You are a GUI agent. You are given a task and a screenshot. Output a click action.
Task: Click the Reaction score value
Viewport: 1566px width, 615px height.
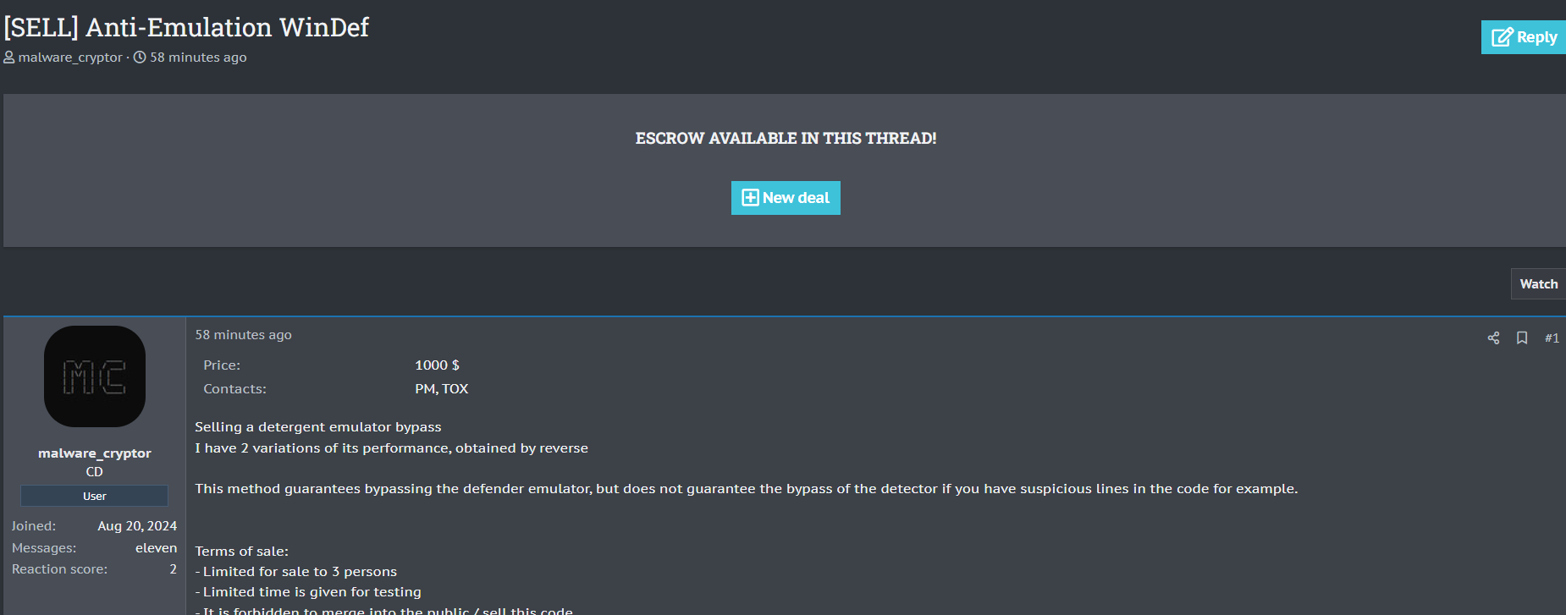(x=173, y=569)
